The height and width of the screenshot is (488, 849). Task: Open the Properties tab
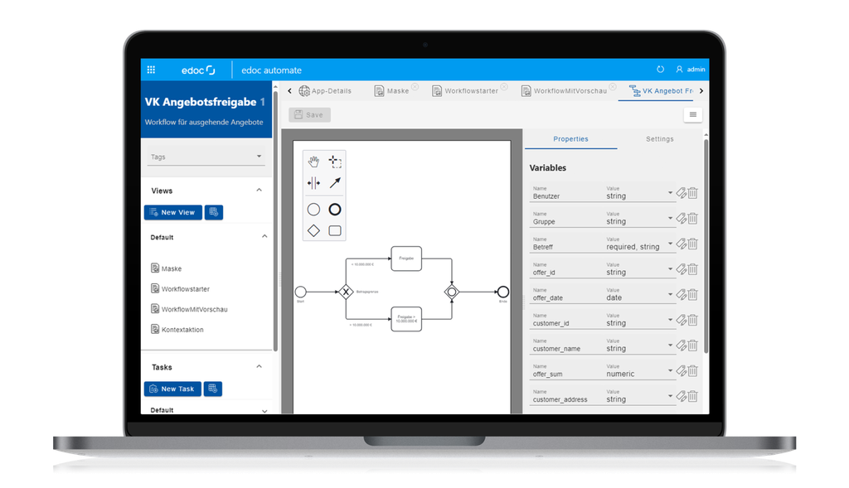[570, 139]
